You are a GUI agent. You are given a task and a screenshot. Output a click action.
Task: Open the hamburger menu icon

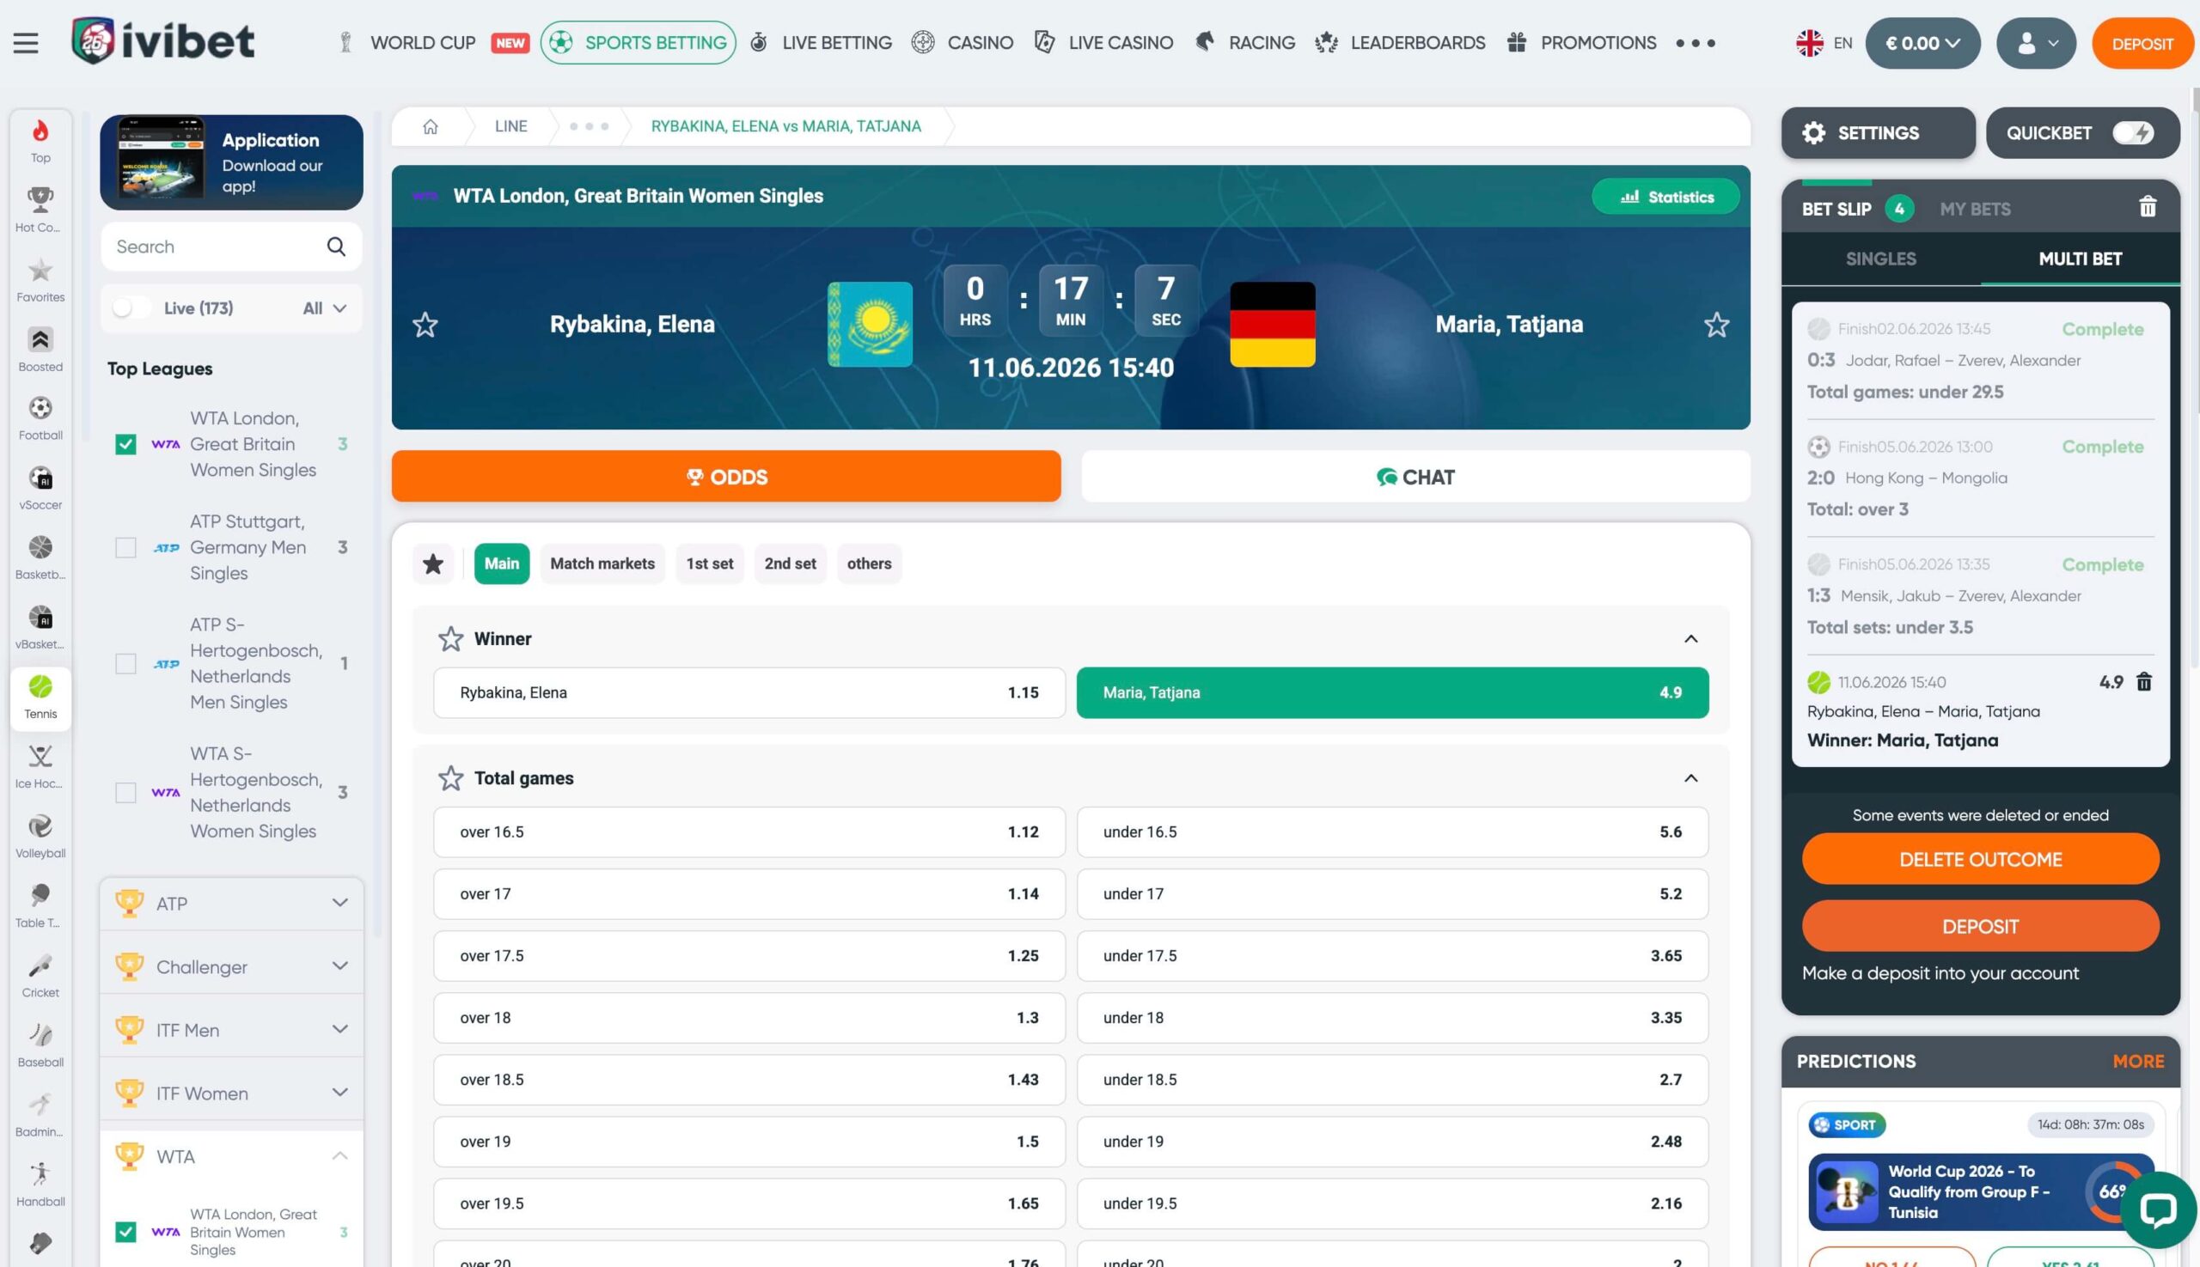tap(25, 43)
